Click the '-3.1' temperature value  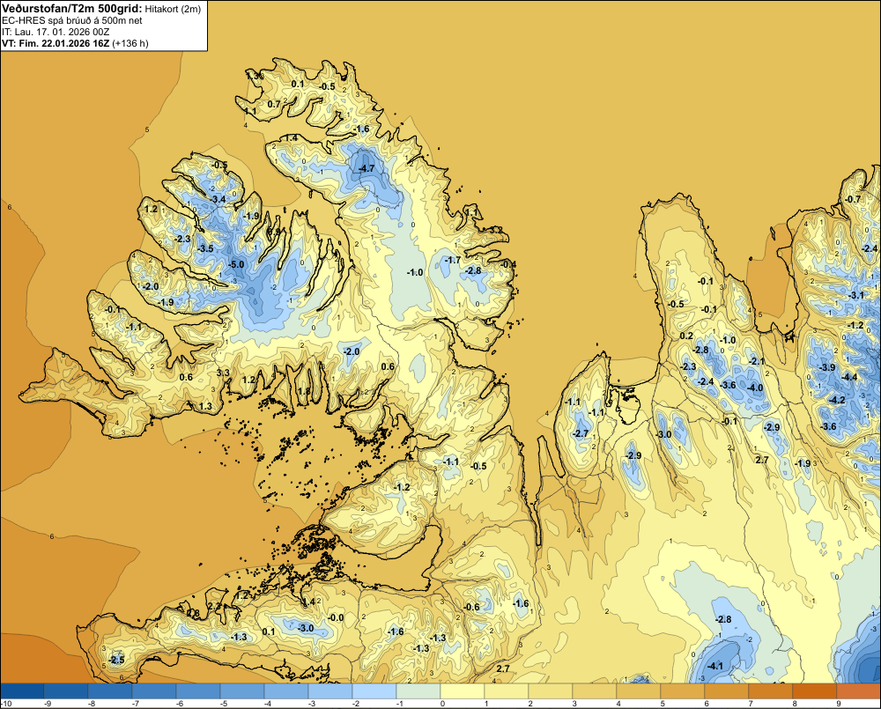tap(855, 295)
